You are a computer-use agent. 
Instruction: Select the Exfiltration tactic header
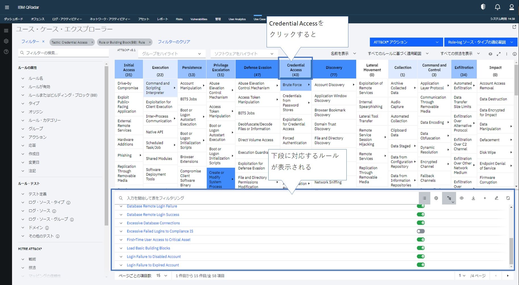(464, 70)
